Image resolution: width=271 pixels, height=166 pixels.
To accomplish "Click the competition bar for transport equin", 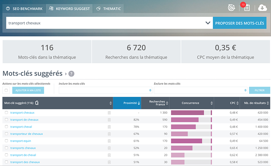I will (x=192, y=141).
